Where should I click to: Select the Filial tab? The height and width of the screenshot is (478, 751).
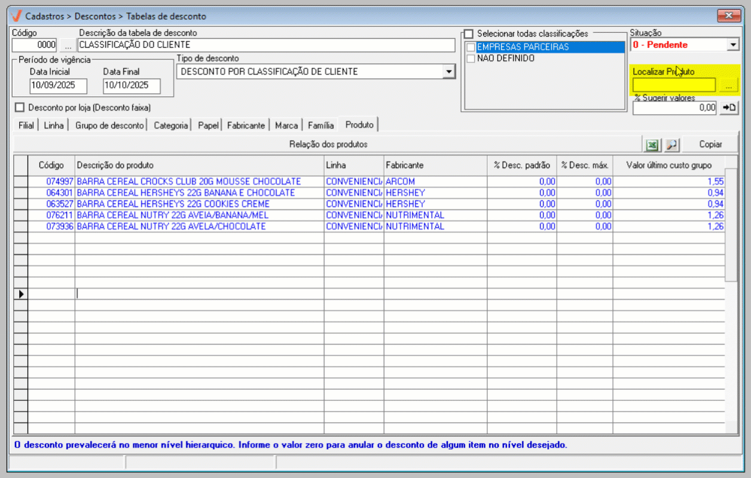(26, 125)
